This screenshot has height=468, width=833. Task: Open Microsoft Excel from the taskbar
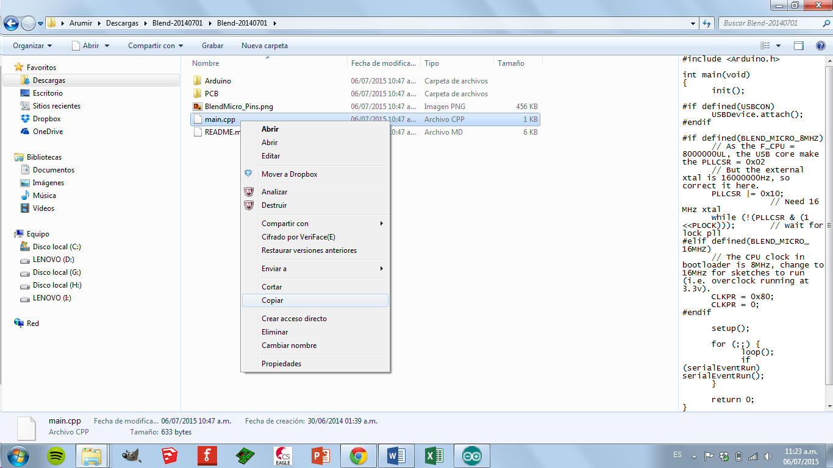(x=434, y=455)
